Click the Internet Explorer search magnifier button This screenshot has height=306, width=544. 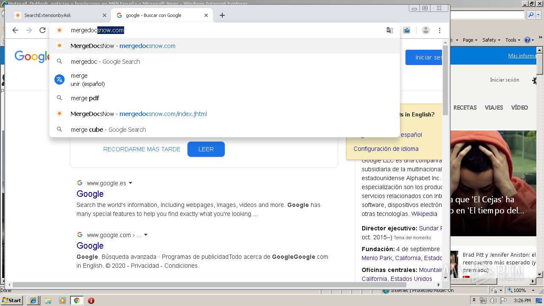point(530,15)
